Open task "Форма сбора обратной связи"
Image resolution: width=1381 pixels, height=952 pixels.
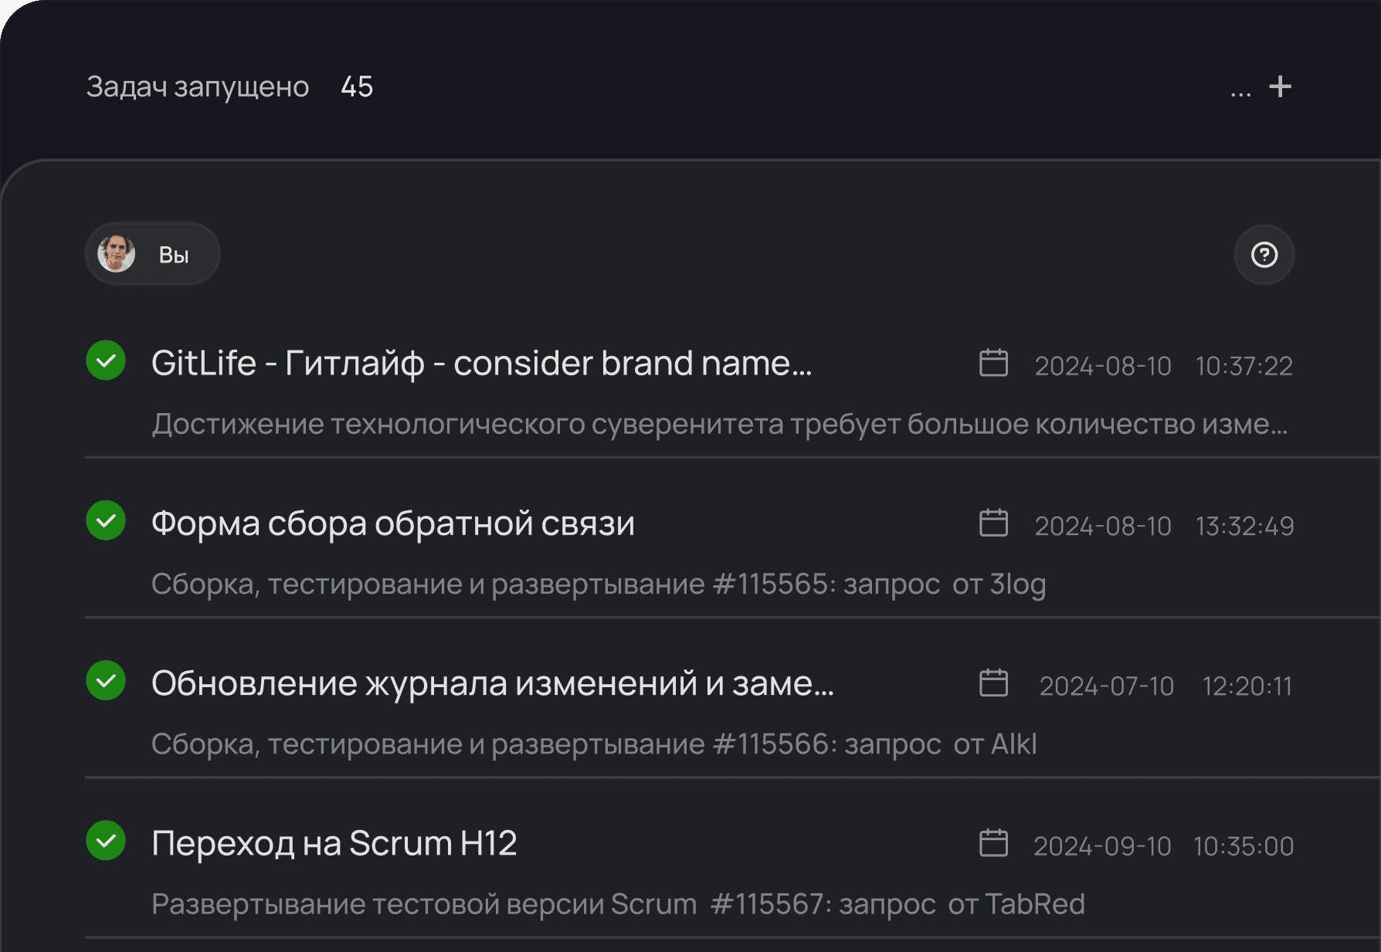(x=392, y=523)
